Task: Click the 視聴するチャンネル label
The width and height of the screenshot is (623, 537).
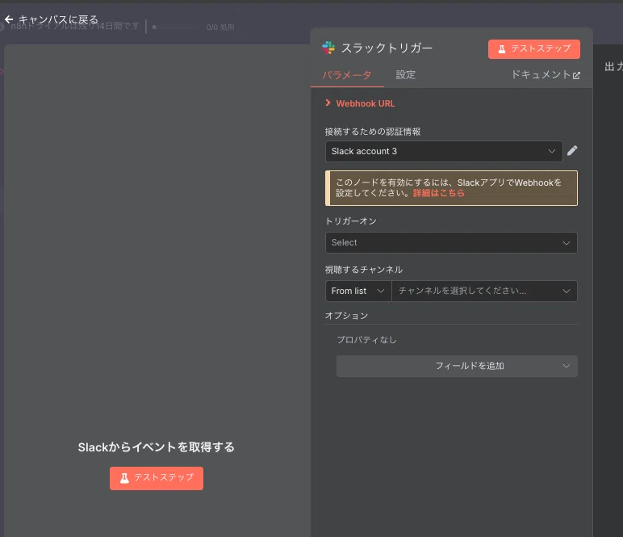Action: (363, 270)
